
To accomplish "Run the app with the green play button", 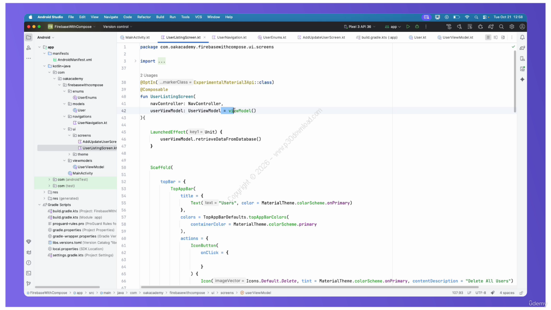I will 408,27.
